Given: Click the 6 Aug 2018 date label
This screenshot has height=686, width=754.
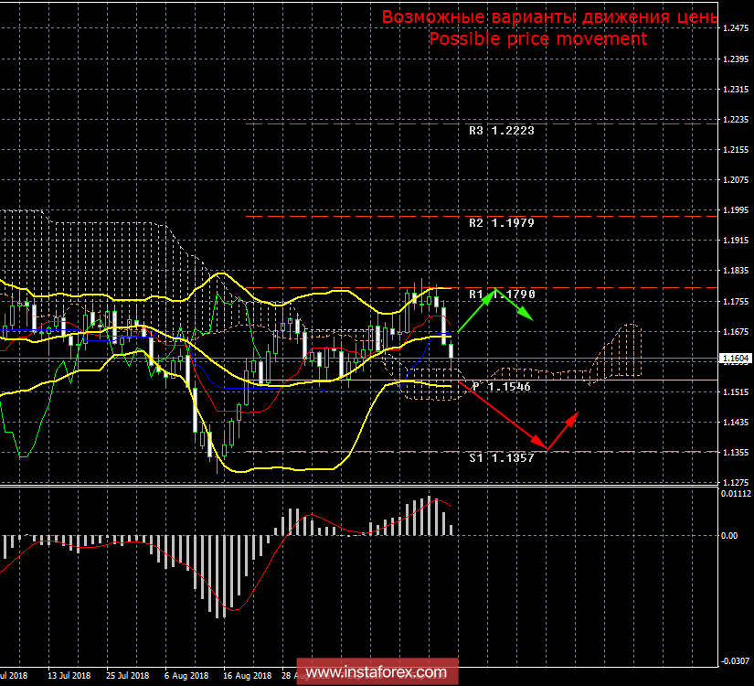Looking at the screenshot, I should [186, 676].
